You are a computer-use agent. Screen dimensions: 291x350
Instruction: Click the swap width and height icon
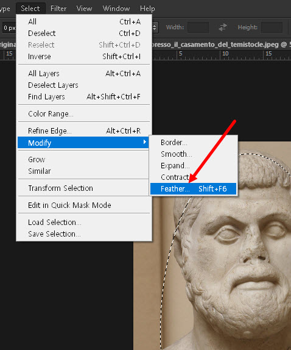(223, 27)
